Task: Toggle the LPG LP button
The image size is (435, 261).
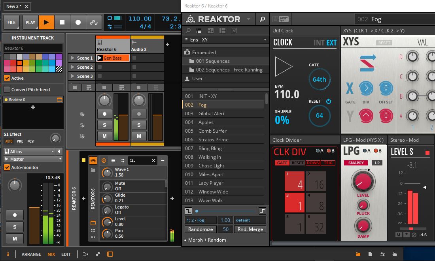Action: pos(377,163)
